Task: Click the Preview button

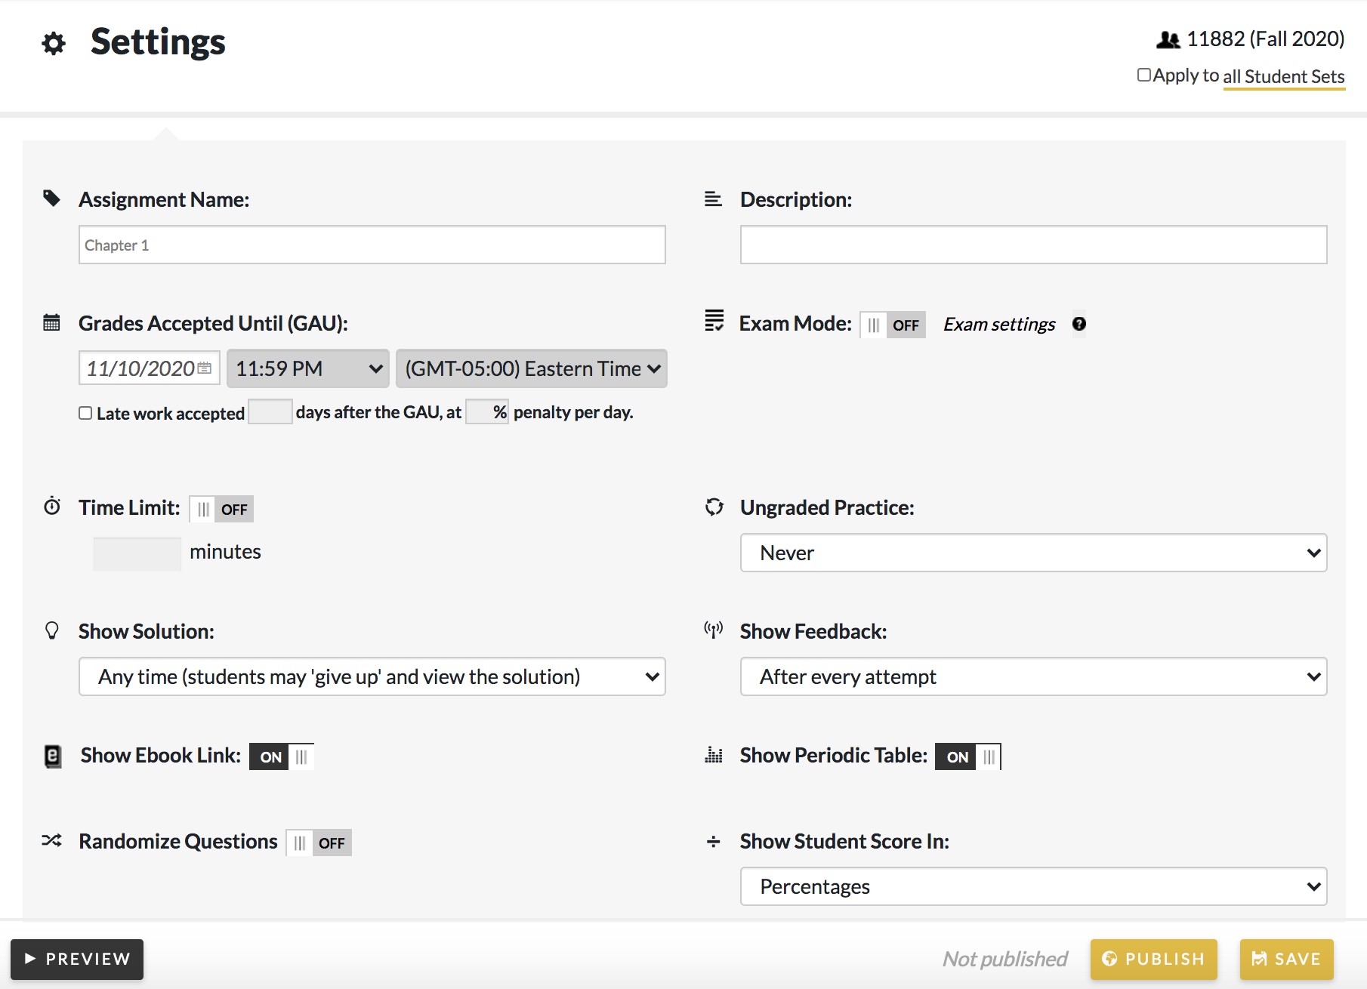Action: point(77,959)
